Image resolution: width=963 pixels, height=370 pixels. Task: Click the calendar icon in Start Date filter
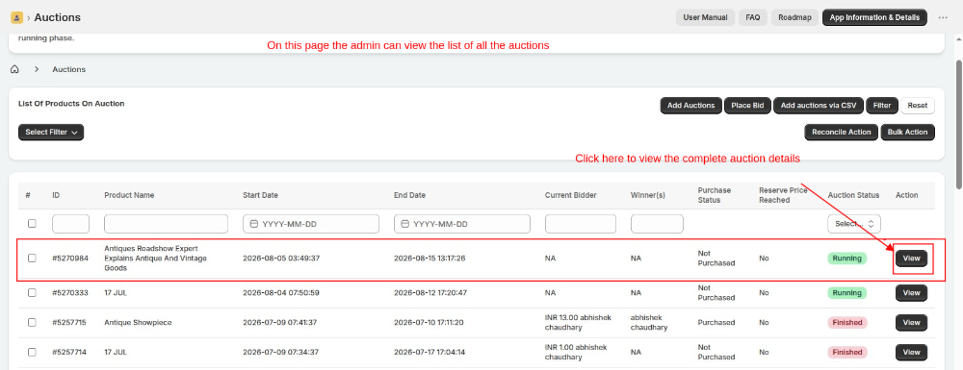pos(254,224)
